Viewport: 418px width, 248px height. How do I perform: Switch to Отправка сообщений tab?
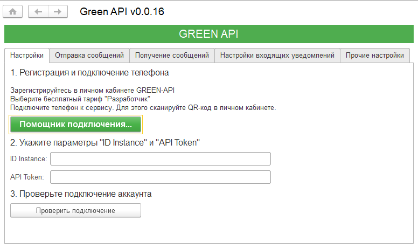(89, 55)
